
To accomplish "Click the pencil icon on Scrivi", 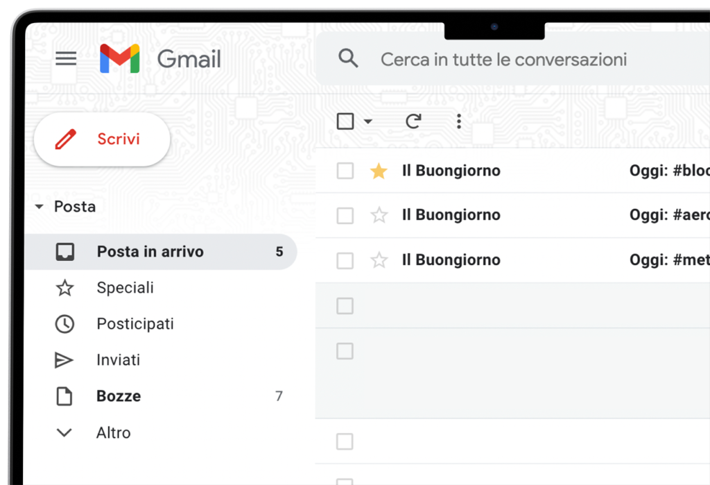I will tap(66, 139).
